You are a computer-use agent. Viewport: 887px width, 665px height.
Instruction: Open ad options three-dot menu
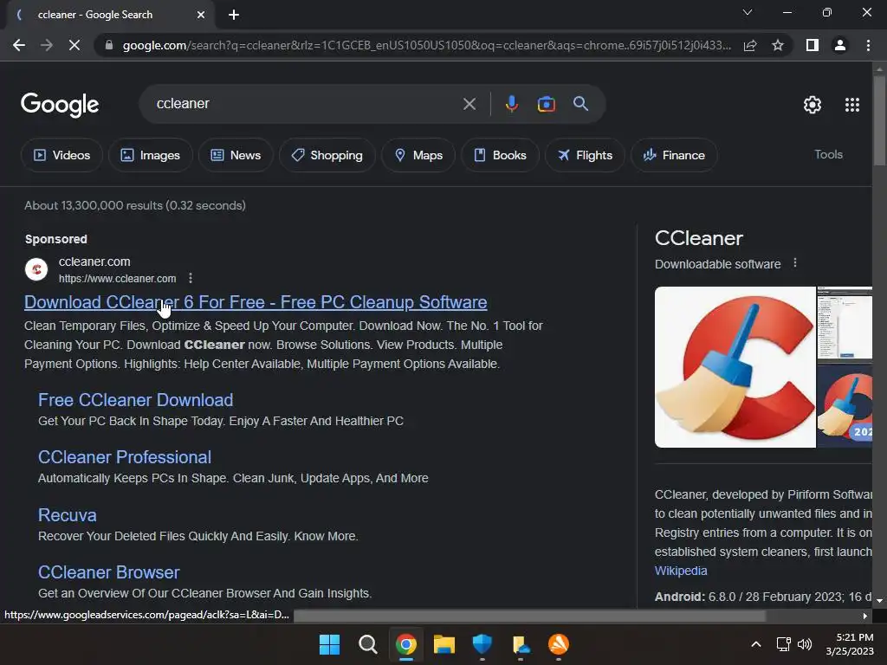pyautogui.click(x=191, y=278)
